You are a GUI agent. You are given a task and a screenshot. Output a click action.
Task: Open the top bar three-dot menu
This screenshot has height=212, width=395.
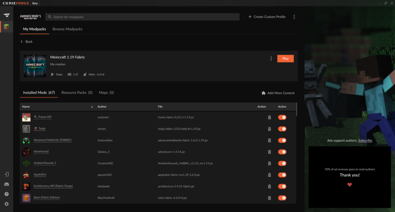[294, 17]
